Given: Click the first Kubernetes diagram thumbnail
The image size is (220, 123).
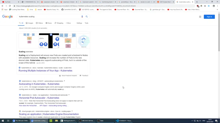Looking at the screenshot, I should [x=28, y=40].
